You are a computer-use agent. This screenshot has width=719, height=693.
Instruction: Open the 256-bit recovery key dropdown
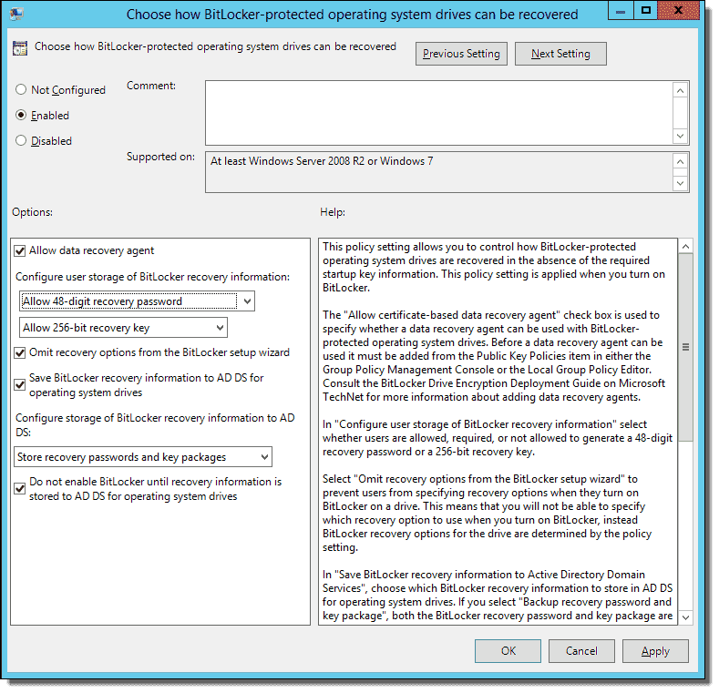coord(123,329)
